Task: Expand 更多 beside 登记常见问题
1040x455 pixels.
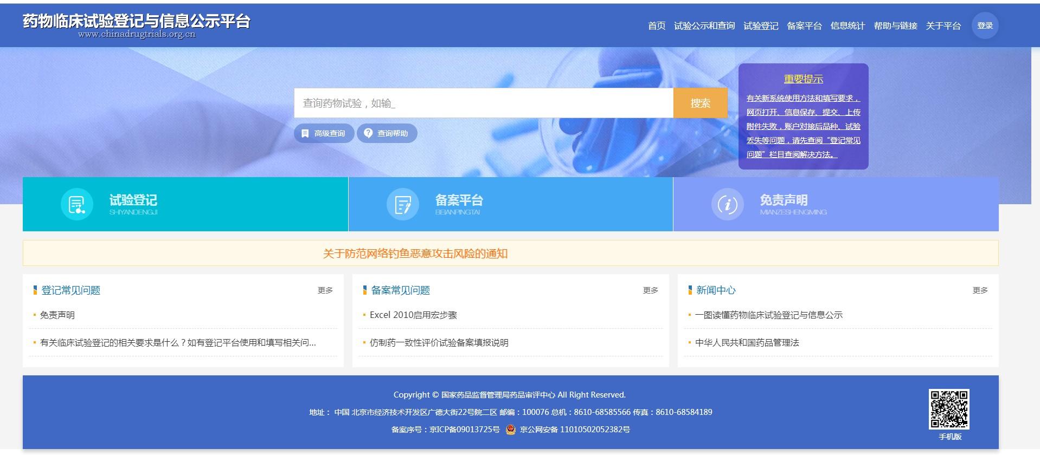Action: (x=325, y=290)
